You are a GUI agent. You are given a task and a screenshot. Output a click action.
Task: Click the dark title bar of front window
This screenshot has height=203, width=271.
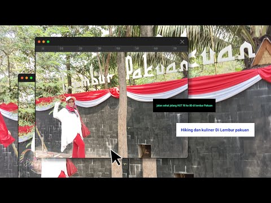coord(111,42)
